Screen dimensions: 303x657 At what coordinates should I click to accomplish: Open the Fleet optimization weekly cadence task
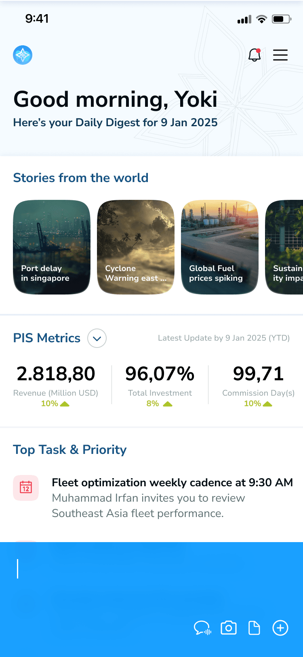point(173,483)
